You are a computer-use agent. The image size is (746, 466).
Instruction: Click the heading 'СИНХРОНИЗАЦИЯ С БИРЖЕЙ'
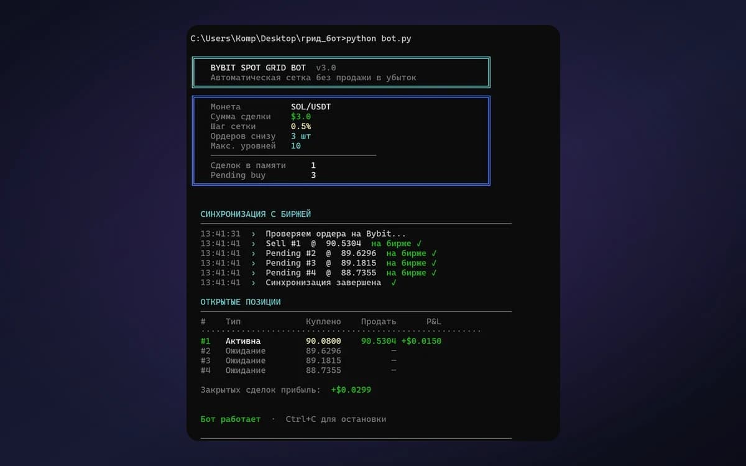[256, 214]
